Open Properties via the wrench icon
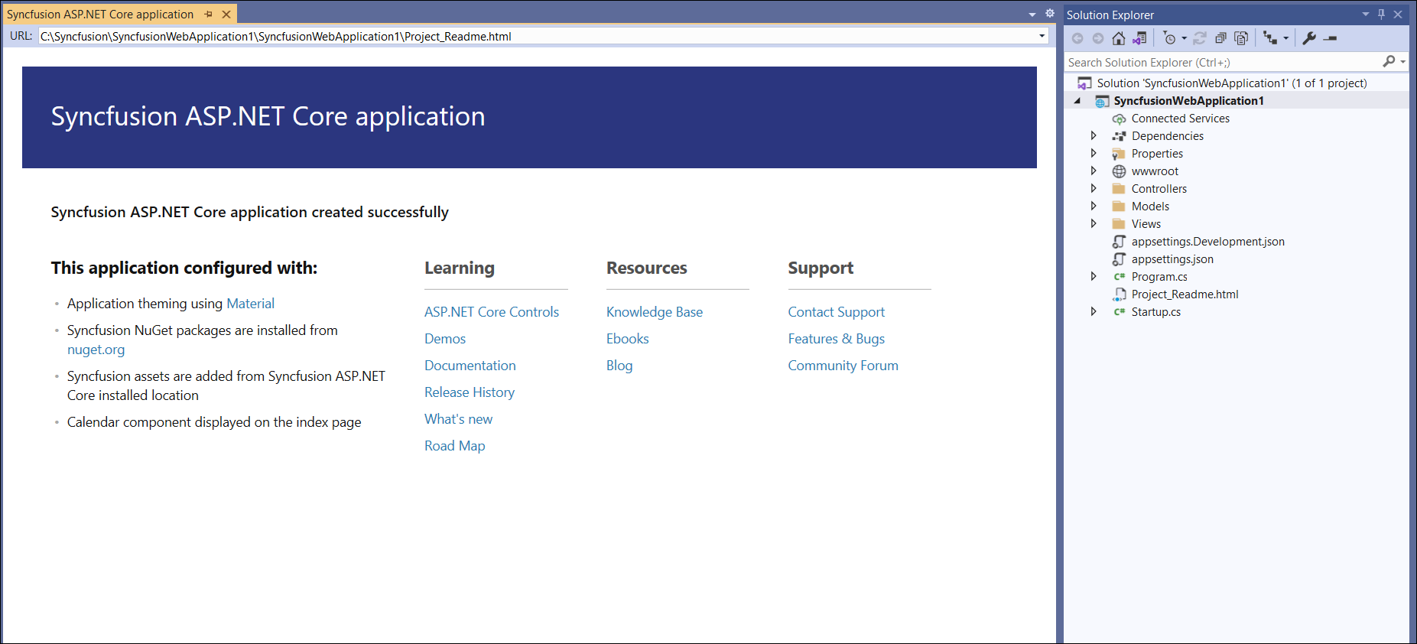1417x644 pixels. (x=1309, y=38)
